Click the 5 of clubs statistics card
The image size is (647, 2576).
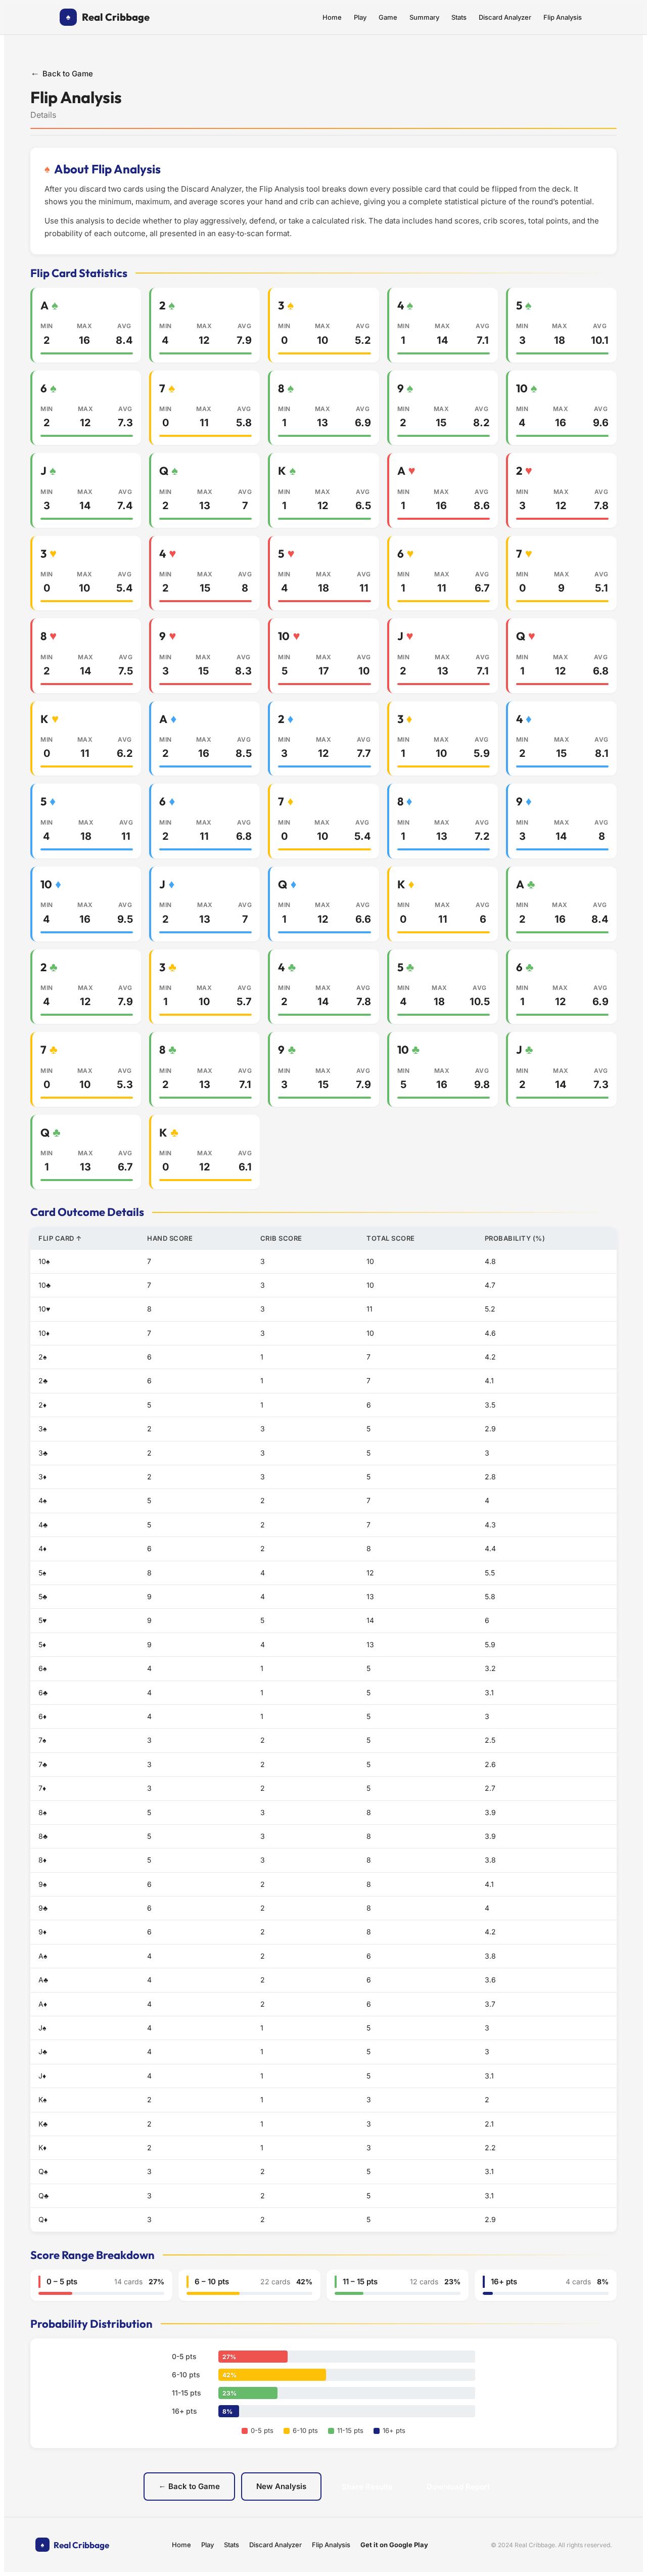tap(442, 987)
